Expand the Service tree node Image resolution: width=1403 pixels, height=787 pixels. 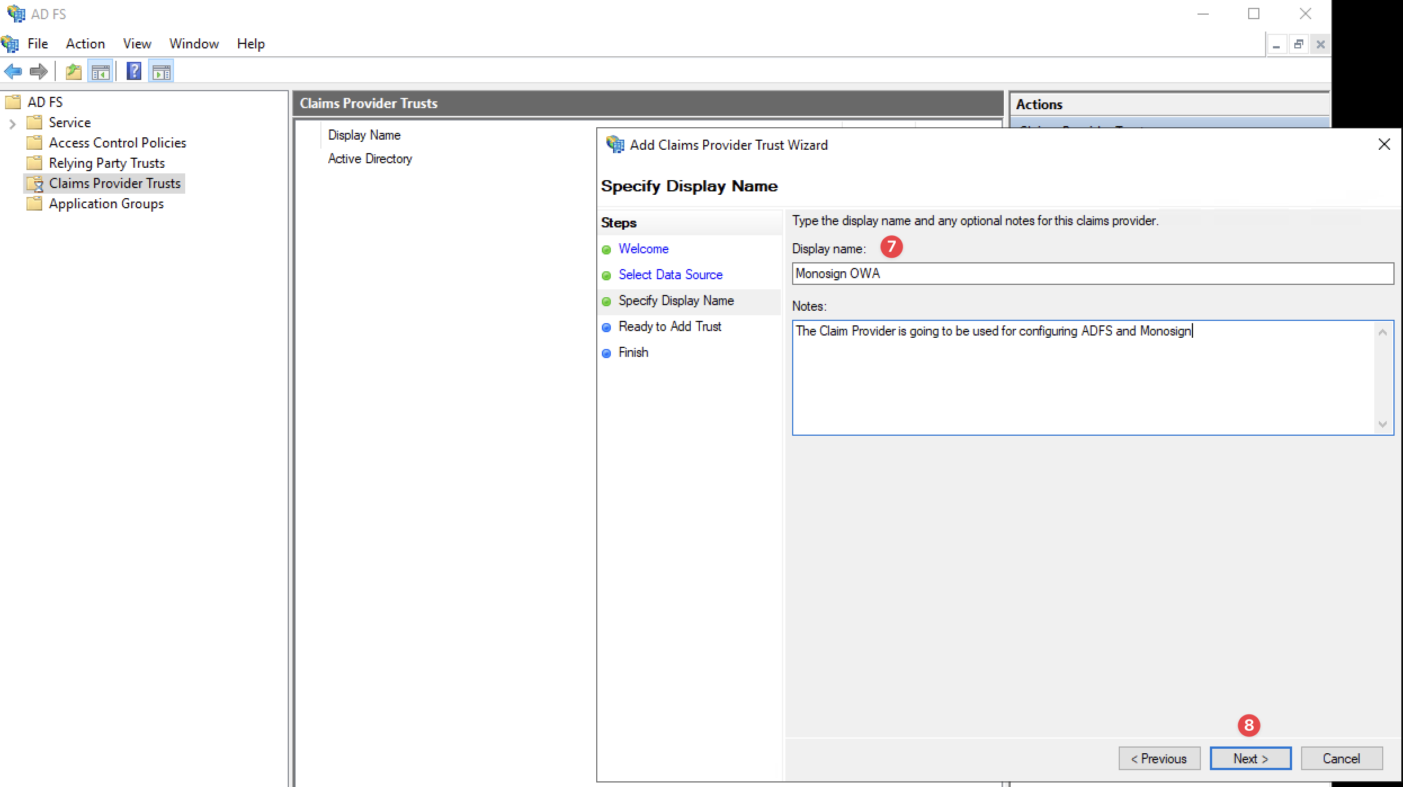coord(12,122)
